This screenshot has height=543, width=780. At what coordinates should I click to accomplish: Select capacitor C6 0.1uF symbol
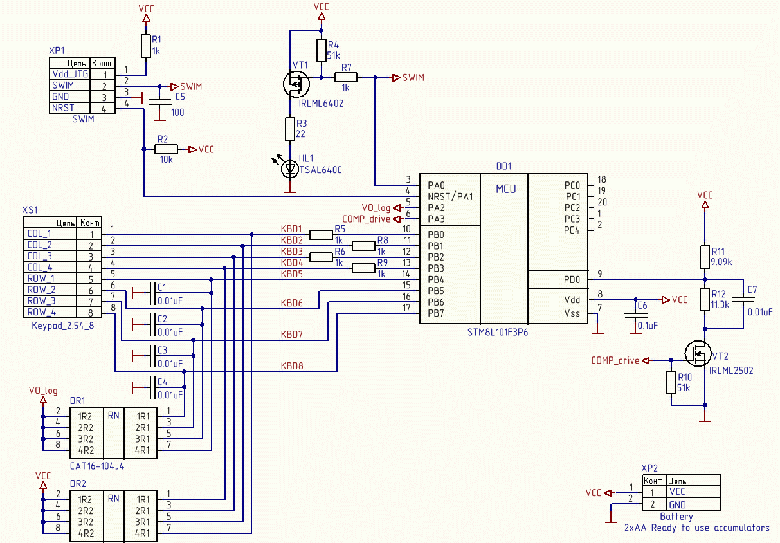click(x=636, y=314)
